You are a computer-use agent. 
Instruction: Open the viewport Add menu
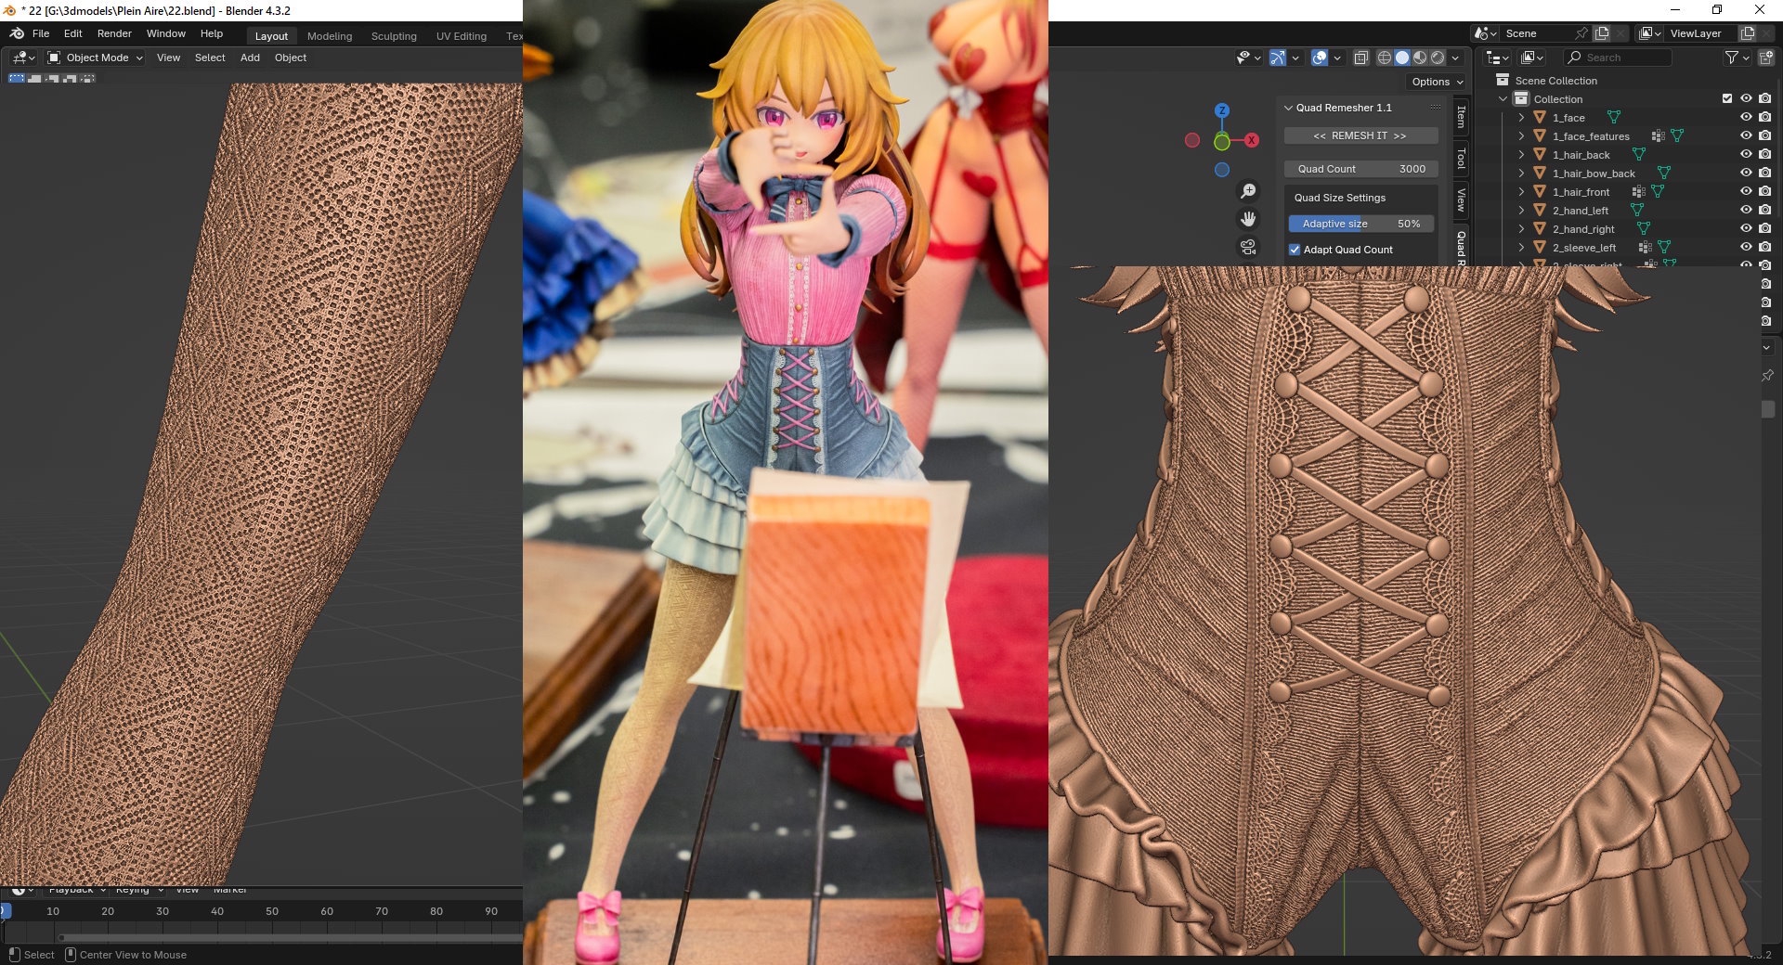point(250,58)
